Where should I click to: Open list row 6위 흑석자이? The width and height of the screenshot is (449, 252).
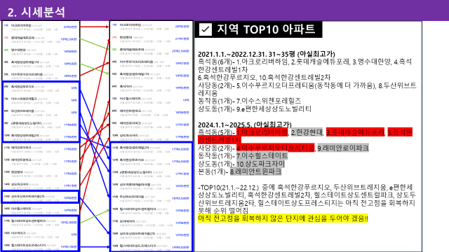point(151,88)
